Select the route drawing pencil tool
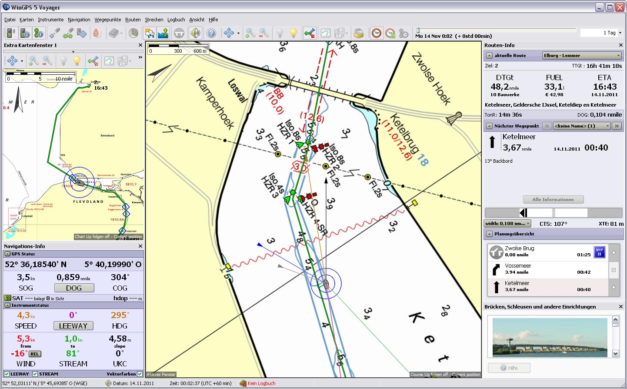The image size is (627, 389). (68, 33)
